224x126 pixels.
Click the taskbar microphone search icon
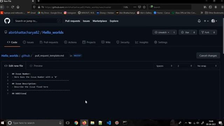(60, 123)
